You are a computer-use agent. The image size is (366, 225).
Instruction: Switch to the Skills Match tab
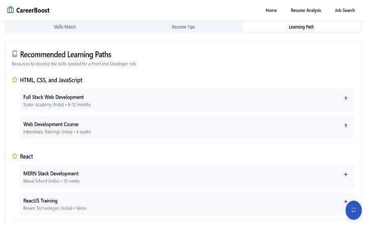[x=65, y=27]
